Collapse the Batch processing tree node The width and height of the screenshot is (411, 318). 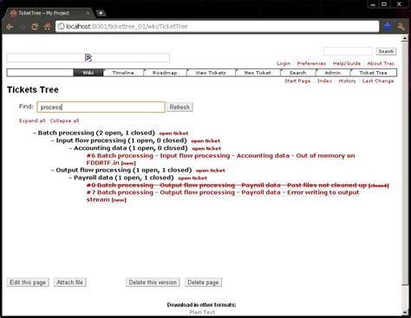35,133
